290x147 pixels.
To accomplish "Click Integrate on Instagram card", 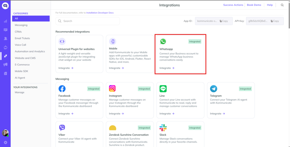I will tap(116, 114).
